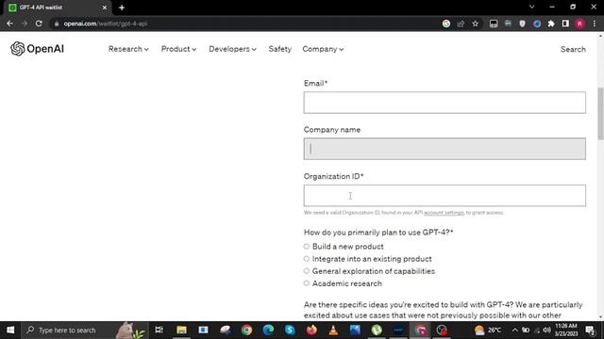Viewport: 604px width, 339px height.
Task: Follow the "account settings" link
Action: tap(444, 213)
